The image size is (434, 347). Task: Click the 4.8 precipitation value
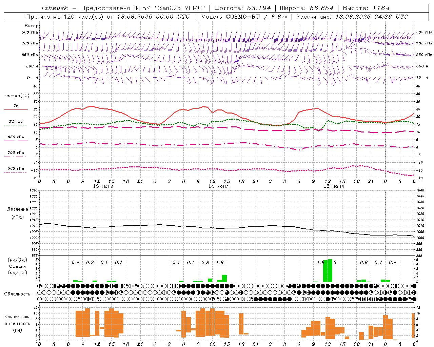[x=320, y=263]
